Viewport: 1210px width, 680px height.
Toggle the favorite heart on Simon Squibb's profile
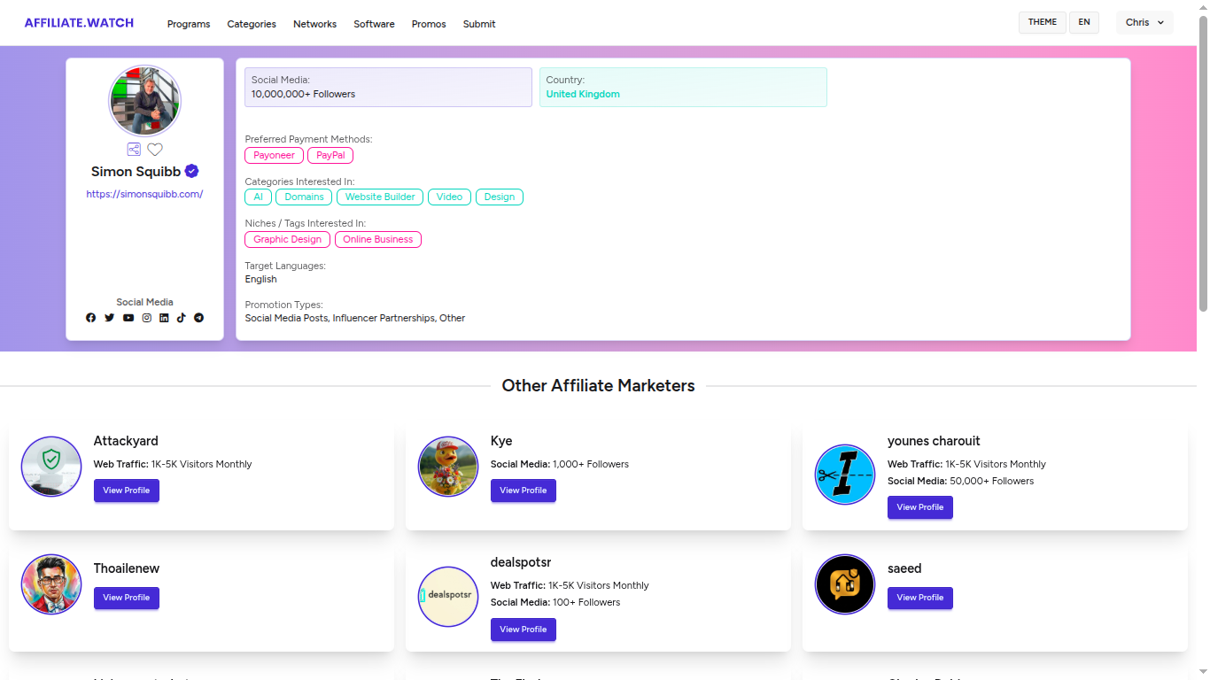(x=155, y=149)
